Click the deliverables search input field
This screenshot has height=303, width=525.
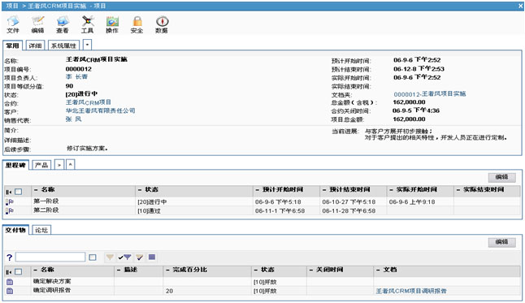click(50, 258)
